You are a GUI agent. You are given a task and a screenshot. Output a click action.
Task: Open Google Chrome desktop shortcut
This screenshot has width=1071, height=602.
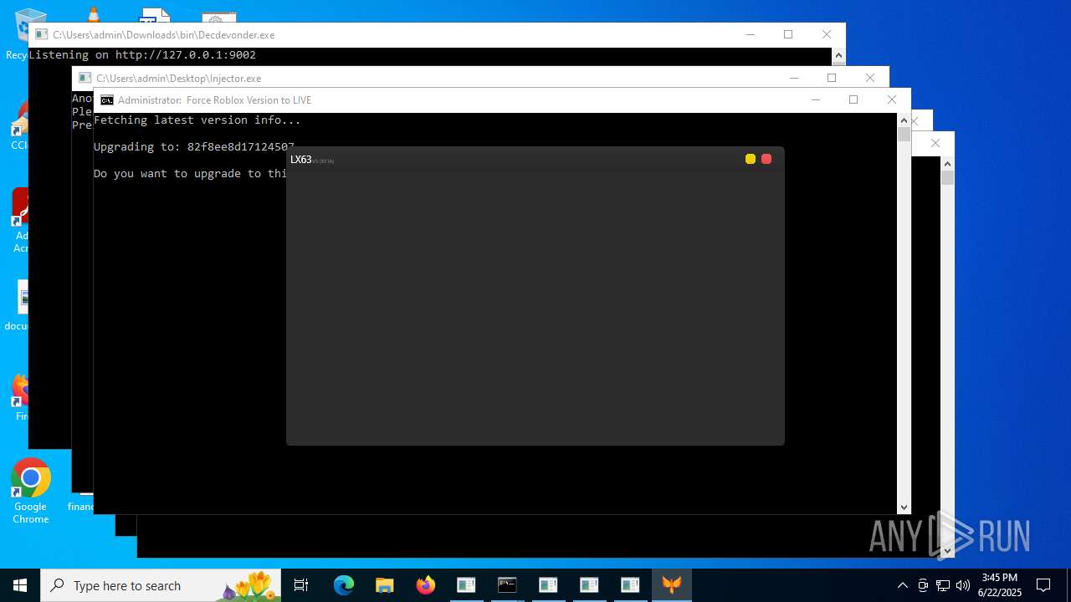click(30, 492)
